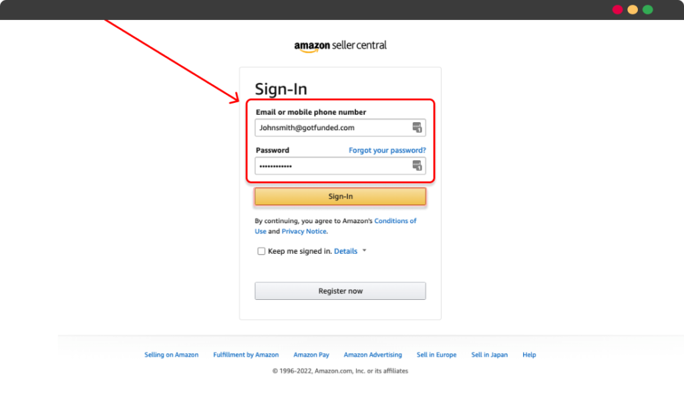Screen dimensions: 684x394
Task: Open the Privacy Notice link
Action: [x=304, y=231]
